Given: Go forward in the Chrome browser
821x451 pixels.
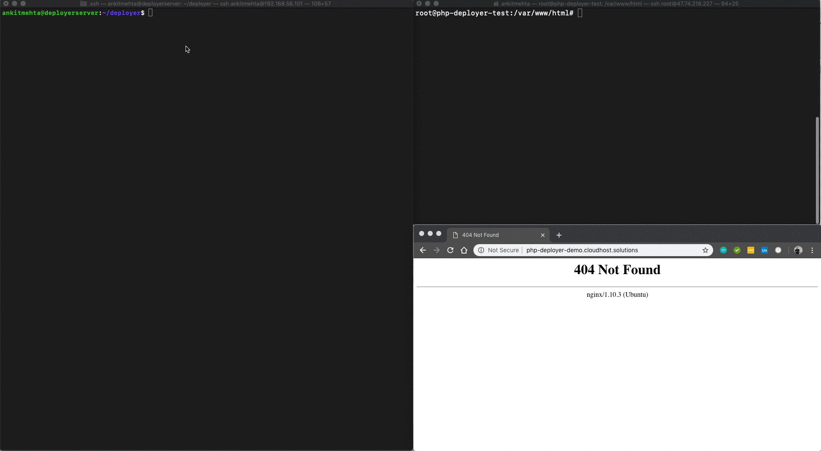Looking at the screenshot, I should [x=437, y=250].
